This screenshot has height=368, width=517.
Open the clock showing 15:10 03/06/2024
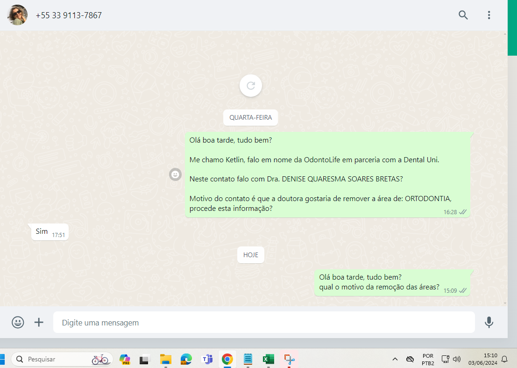483,360
